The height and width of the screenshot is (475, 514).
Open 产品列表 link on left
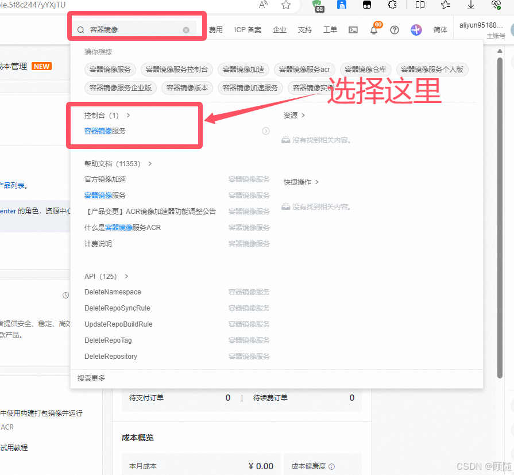pyautogui.click(x=13, y=186)
